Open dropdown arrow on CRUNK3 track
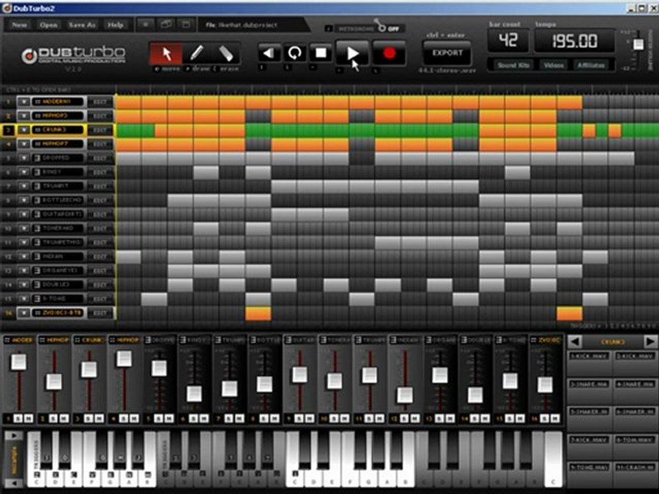Screen dimensions: 659x494 [x=23, y=130]
